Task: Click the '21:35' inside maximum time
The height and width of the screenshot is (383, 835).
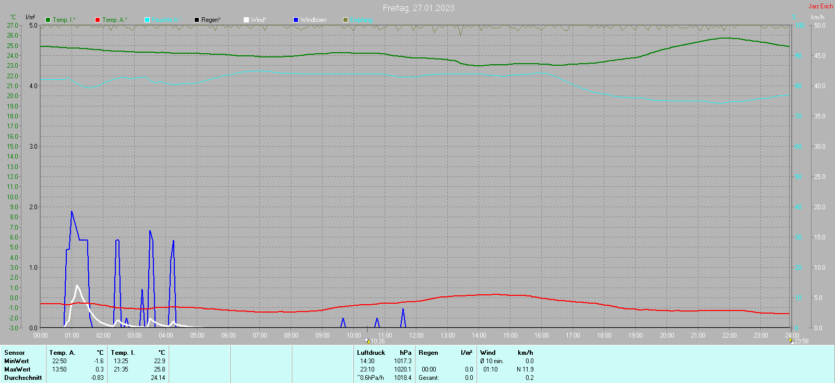Action: click(121, 369)
